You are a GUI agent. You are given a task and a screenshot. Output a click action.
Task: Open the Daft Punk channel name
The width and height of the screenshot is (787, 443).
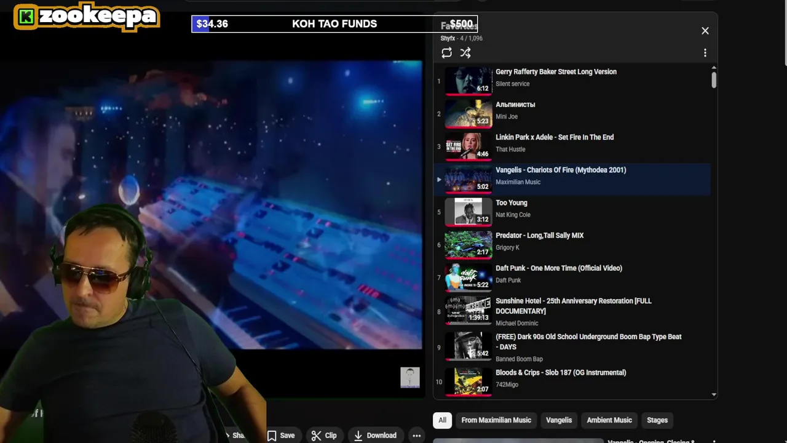click(508, 280)
